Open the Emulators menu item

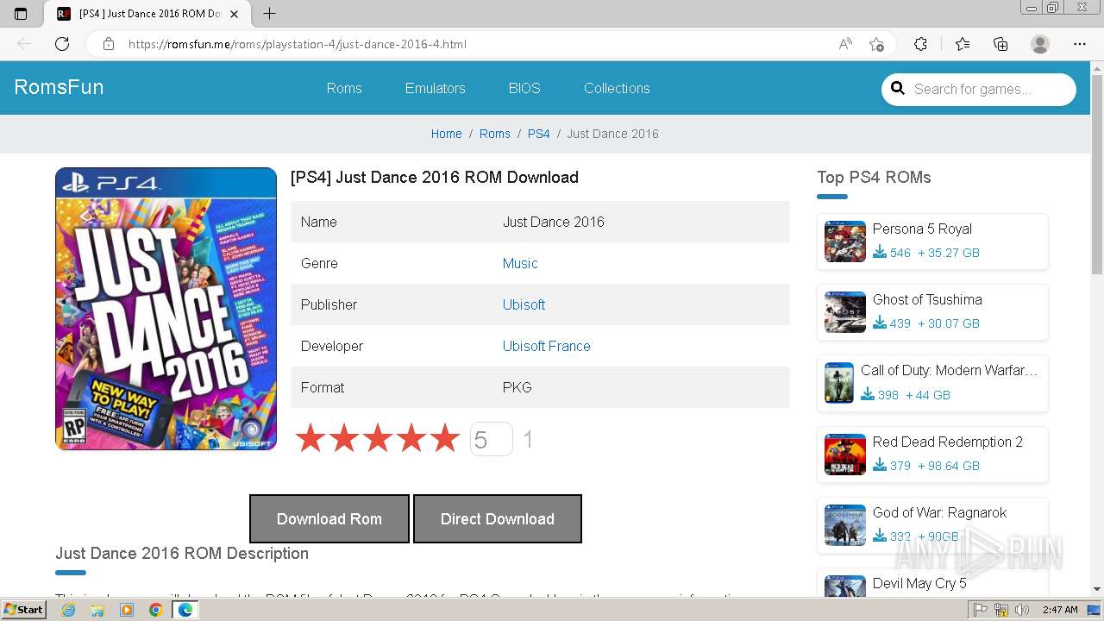tap(436, 88)
